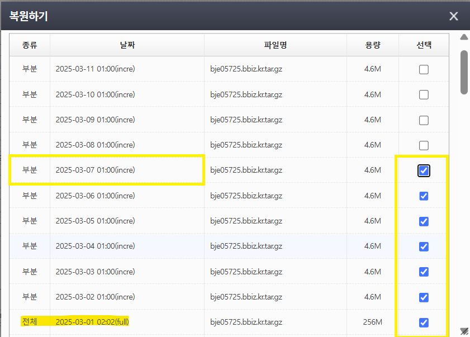
Task: Click the 파일명 column header
Action: (276, 45)
